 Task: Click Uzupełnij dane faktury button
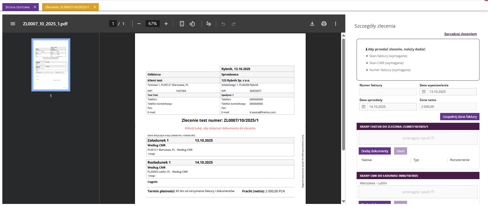pos(460,117)
